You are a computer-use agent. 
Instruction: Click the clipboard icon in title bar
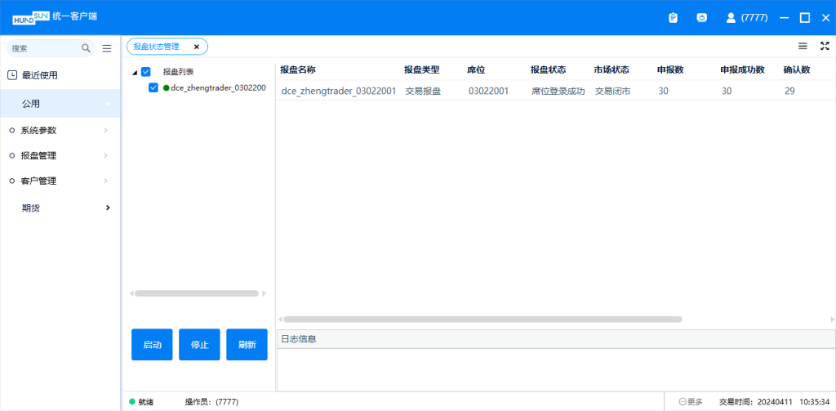673,17
